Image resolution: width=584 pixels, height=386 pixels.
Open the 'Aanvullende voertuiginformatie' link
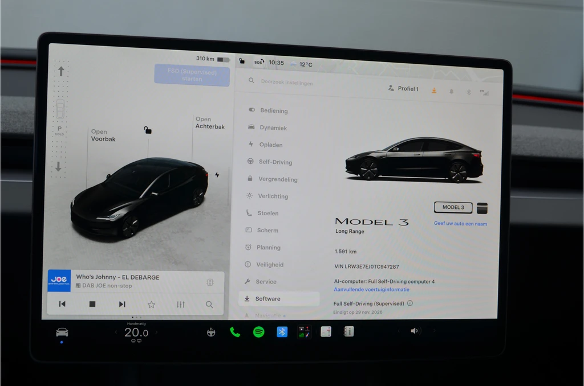tap(371, 289)
